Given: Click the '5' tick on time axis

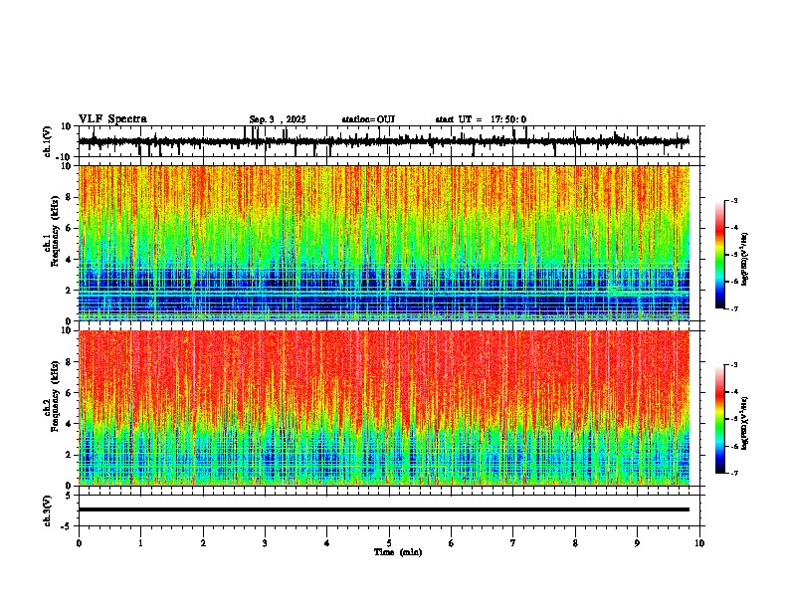Looking at the screenshot, I should (389, 543).
